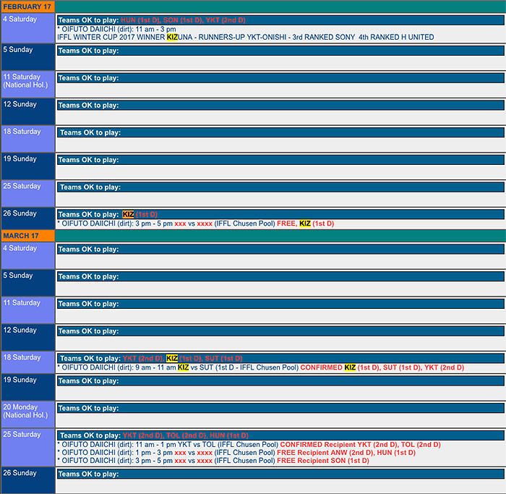
Task: Select the February 4 Saturday date cell
Action: pos(27,28)
